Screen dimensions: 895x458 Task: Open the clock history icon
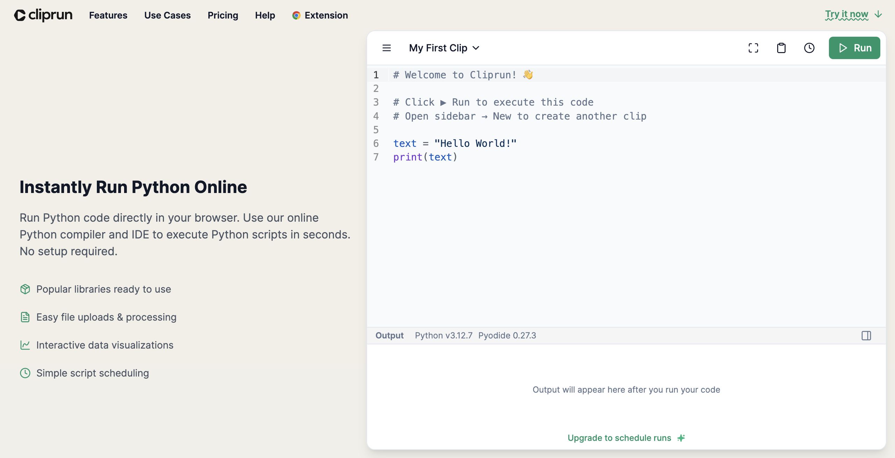click(x=809, y=48)
